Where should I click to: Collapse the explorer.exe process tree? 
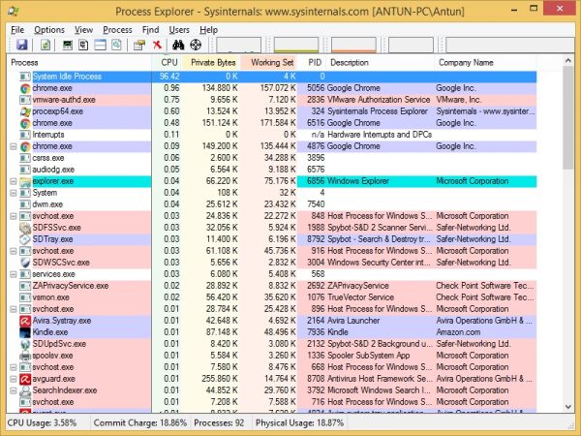coord(13,181)
